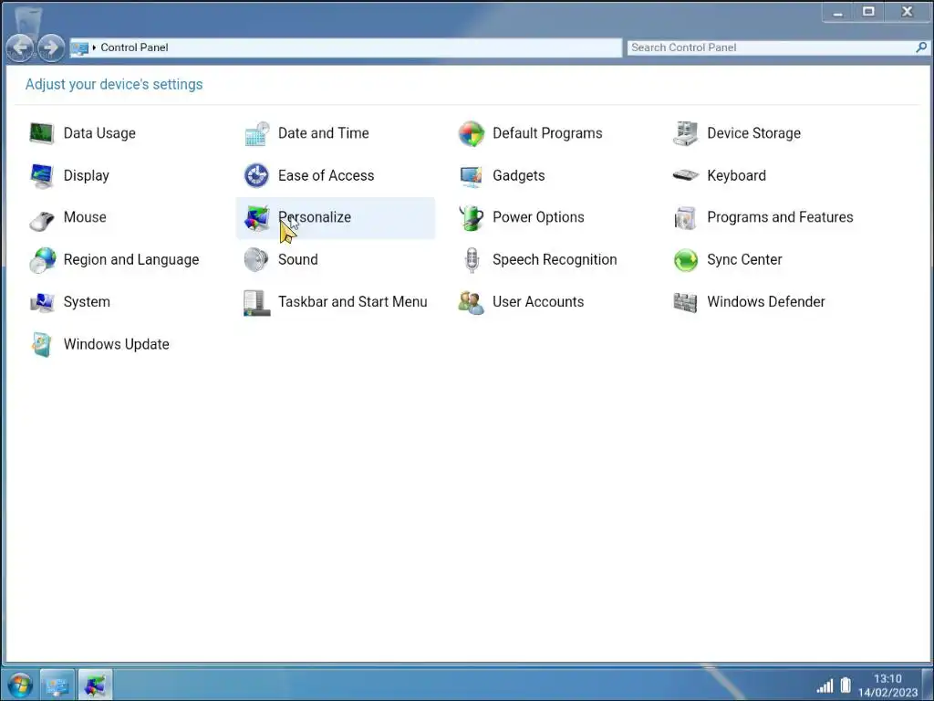Open the Default Programs icon
Viewport: 934px width, 701px height.
pos(472,133)
